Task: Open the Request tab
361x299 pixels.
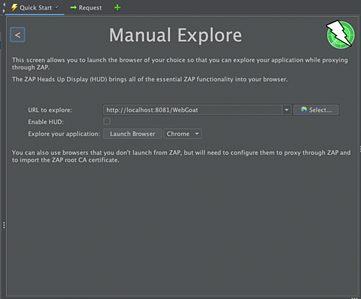Action: click(86, 7)
